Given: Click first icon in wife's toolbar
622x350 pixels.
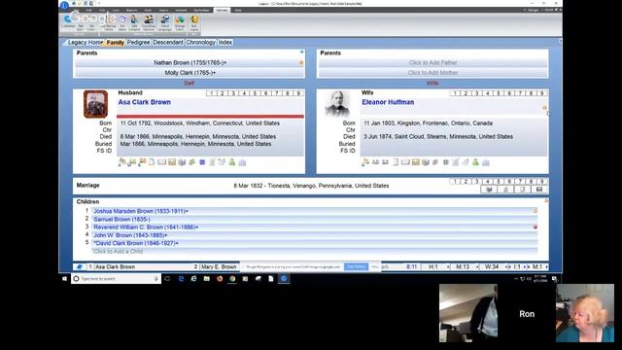Looking at the screenshot, I should (365, 162).
